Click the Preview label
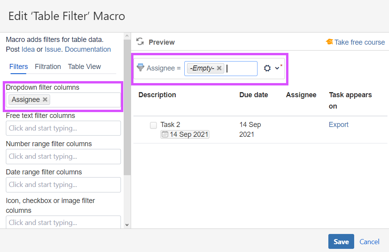 [162, 42]
